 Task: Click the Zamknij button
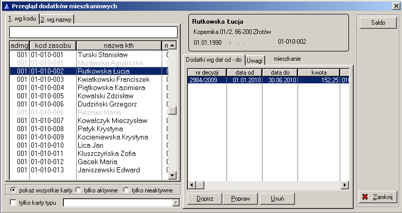coord(378,197)
